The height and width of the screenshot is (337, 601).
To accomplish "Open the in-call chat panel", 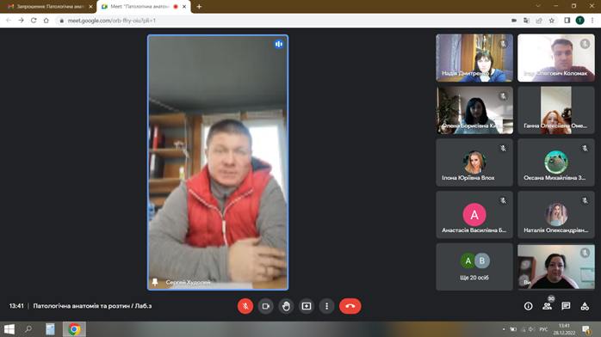I will tap(566, 306).
